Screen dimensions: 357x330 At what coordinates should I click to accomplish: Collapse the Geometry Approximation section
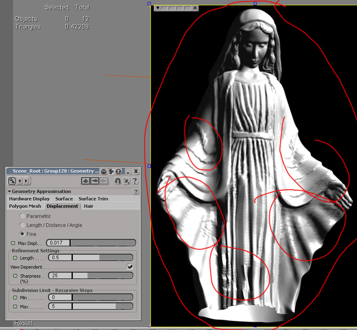tap(10, 191)
